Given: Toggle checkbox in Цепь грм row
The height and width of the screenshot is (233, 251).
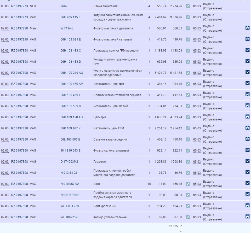Looking at the screenshot, I should (188, 117).
